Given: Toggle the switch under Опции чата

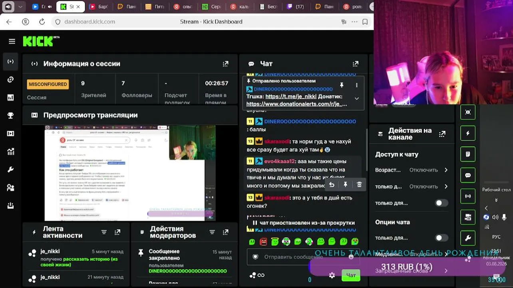Looking at the screenshot, I should [441, 238].
